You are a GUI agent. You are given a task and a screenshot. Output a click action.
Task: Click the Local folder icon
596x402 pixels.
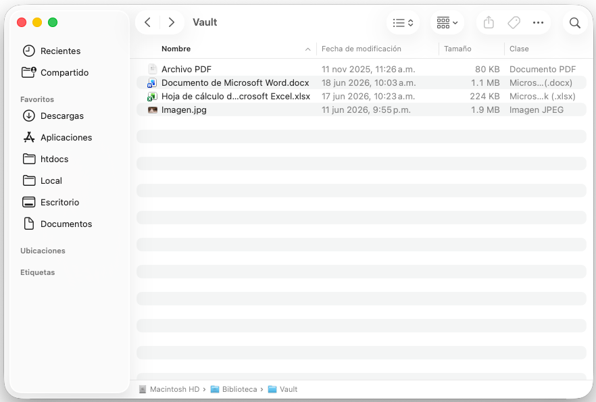coord(29,180)
